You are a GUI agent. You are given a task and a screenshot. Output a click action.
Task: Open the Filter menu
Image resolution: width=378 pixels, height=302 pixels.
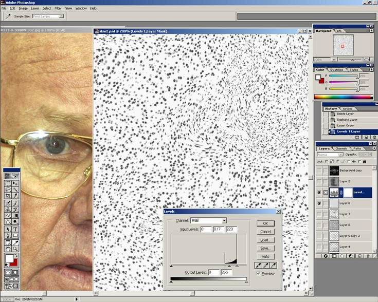58,8
